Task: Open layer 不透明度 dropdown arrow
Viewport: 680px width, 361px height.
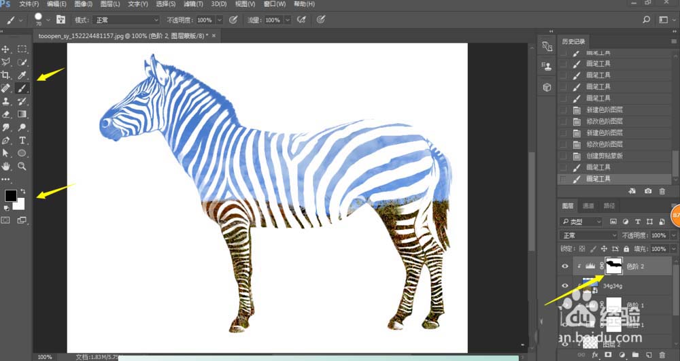Action: [x=673, y=235]
